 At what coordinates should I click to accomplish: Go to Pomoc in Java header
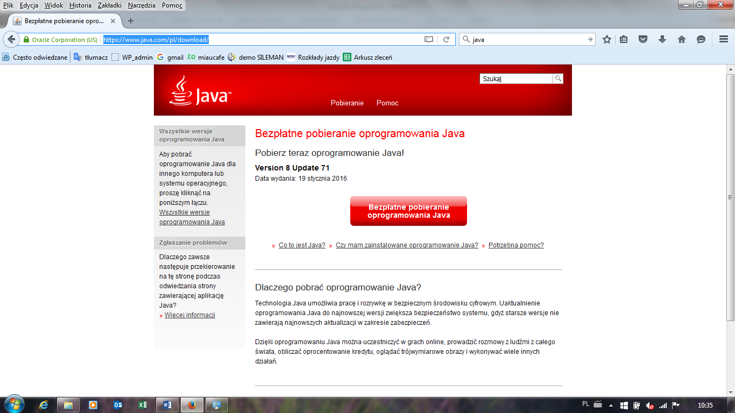click(387, 103)
